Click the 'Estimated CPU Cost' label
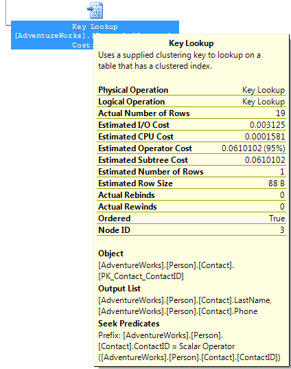Viewport: 291px width, 369px height. tap(136, 137)
